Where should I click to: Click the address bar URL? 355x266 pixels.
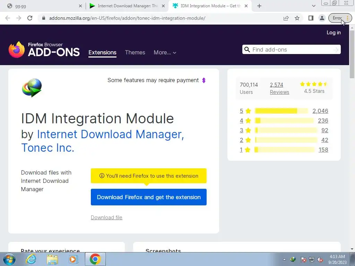tap(127, 18)
